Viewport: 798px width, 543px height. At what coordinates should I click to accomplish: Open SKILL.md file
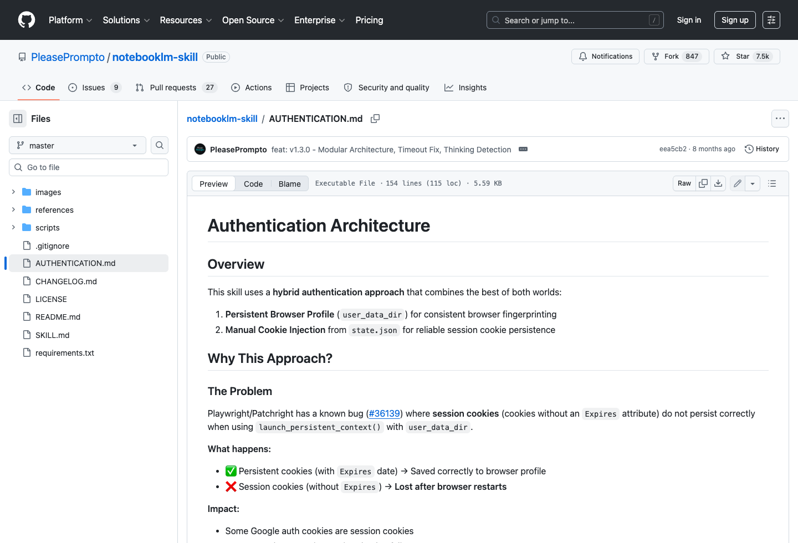[52, 335]
